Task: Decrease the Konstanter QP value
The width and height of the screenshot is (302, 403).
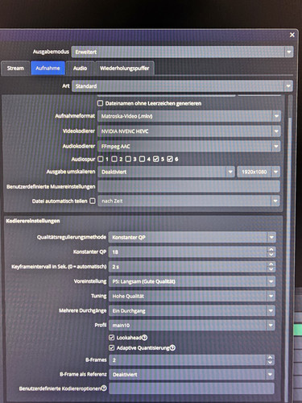Action: [271, 255]
